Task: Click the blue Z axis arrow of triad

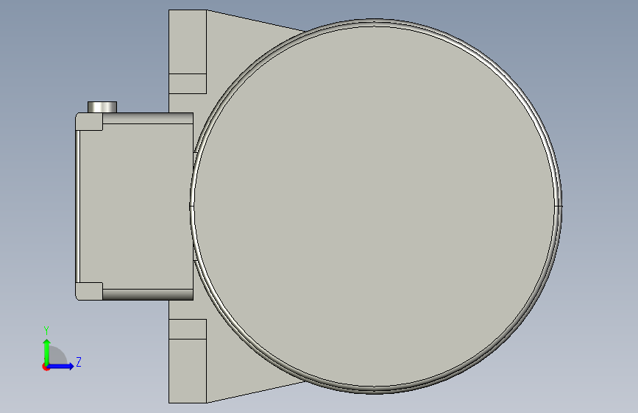Action: pyautogui.click(x=61, y=366)
